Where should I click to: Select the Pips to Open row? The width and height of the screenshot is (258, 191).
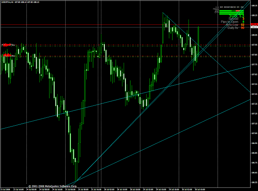coord(232,22)
